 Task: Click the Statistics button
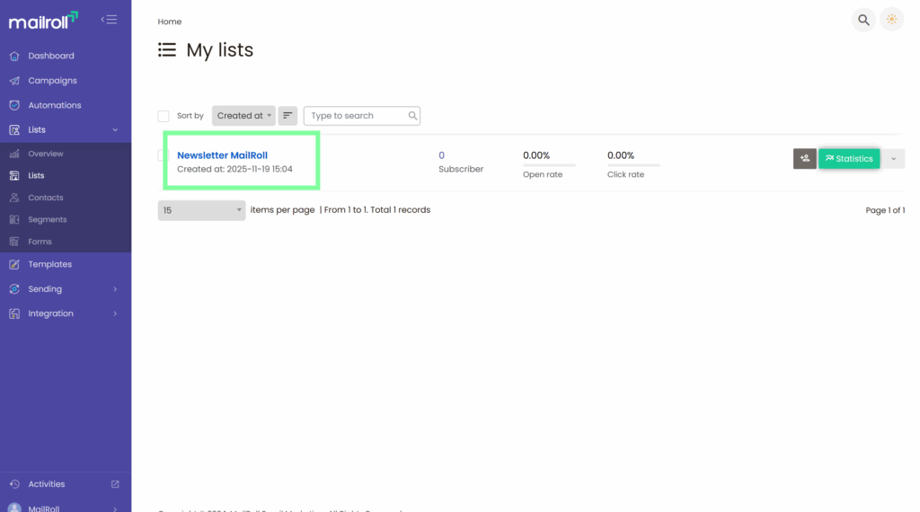pyautogui.click(x=849, y=158)
